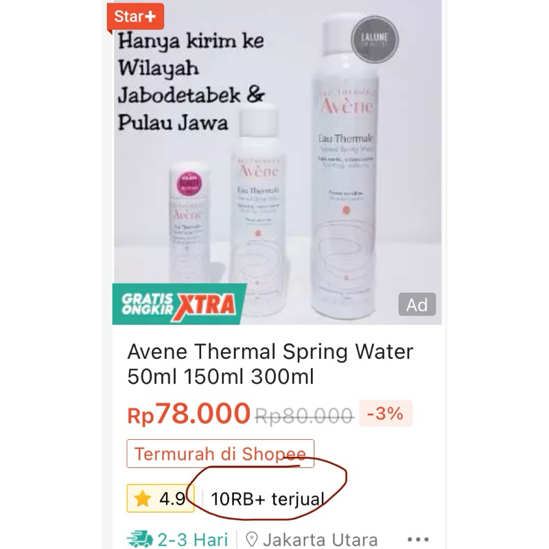
Task: Click the yellow star rating icon
Action: coord(143,498)
